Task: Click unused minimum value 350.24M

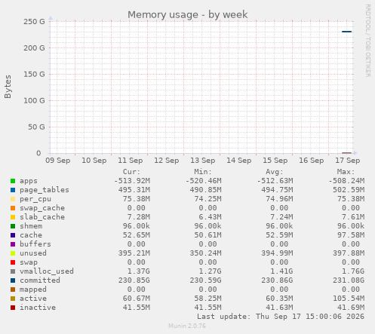Action: click(206, 253)
